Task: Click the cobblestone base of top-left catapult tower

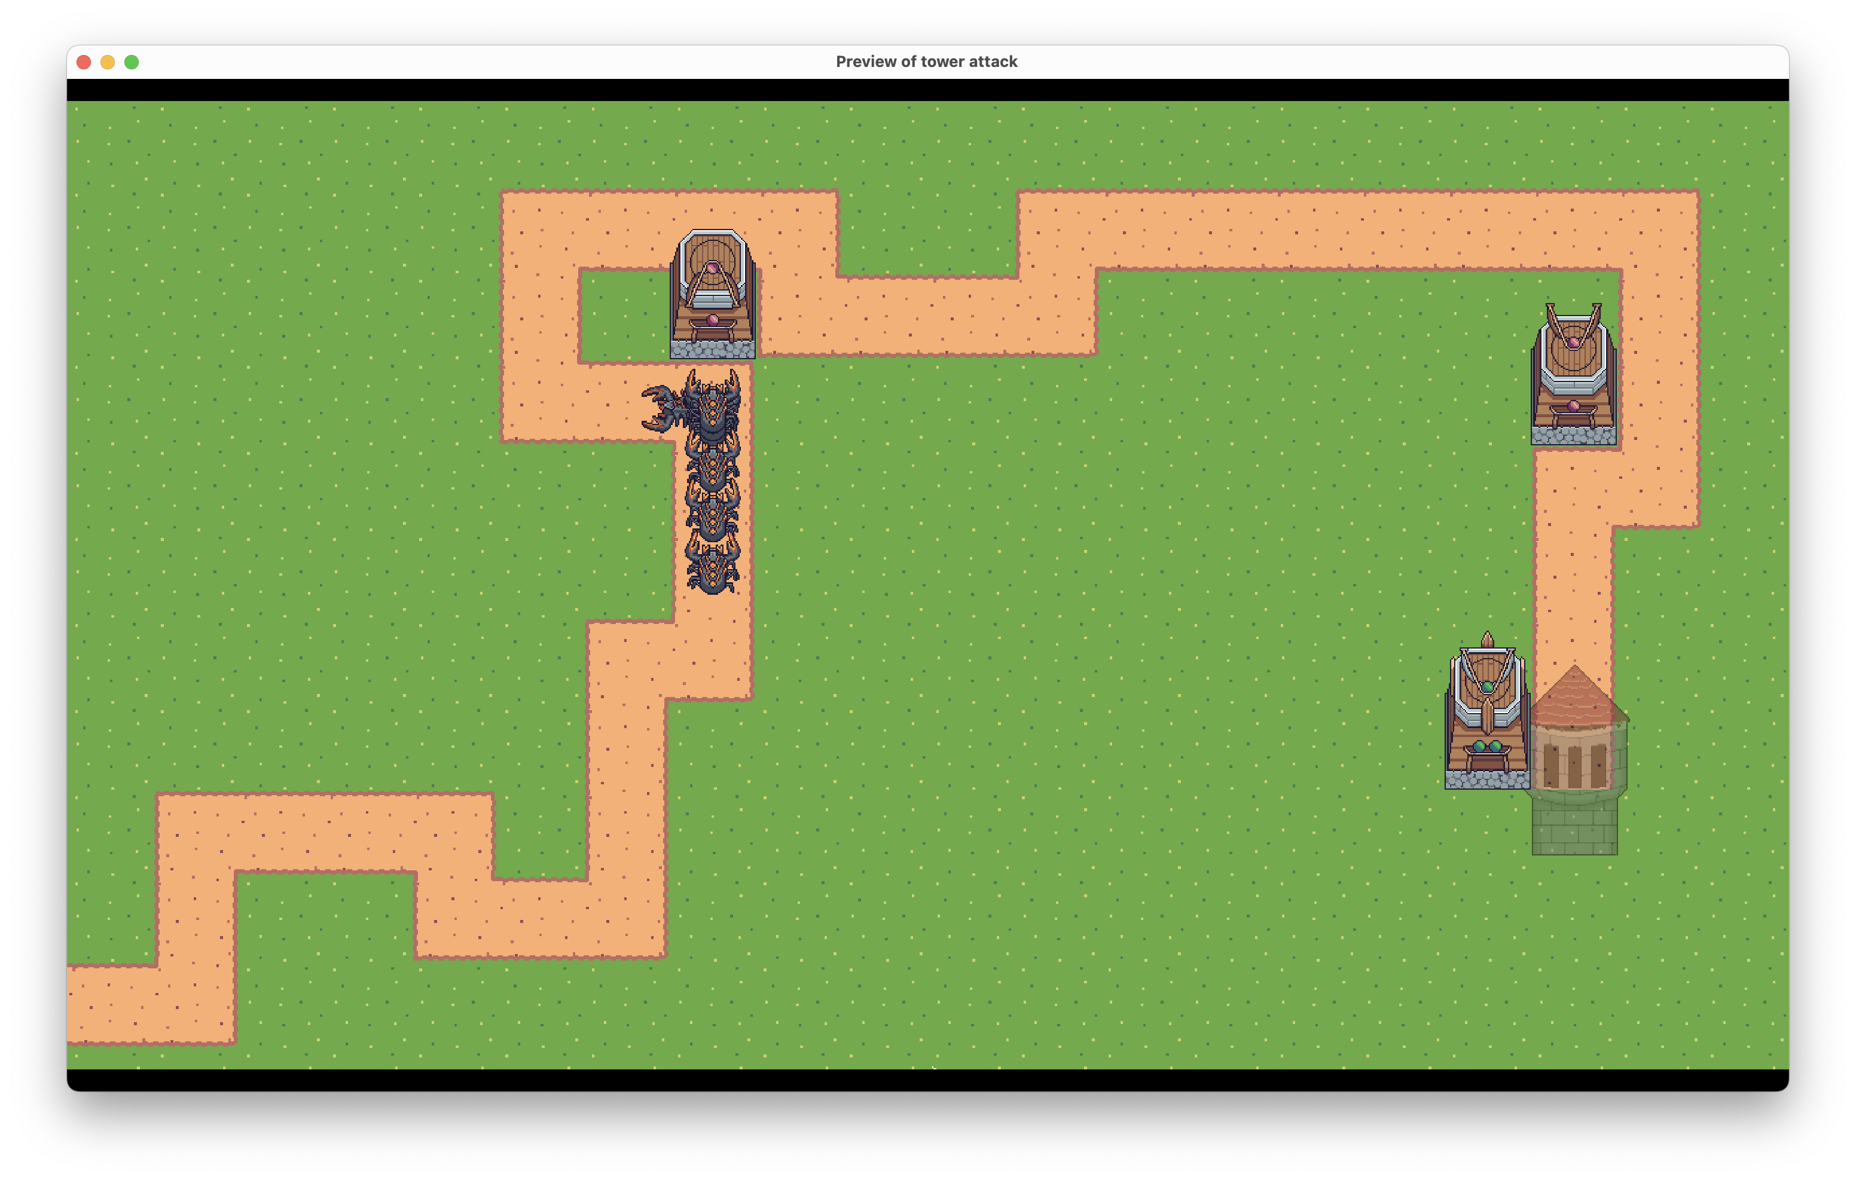Action: (712, 349)
